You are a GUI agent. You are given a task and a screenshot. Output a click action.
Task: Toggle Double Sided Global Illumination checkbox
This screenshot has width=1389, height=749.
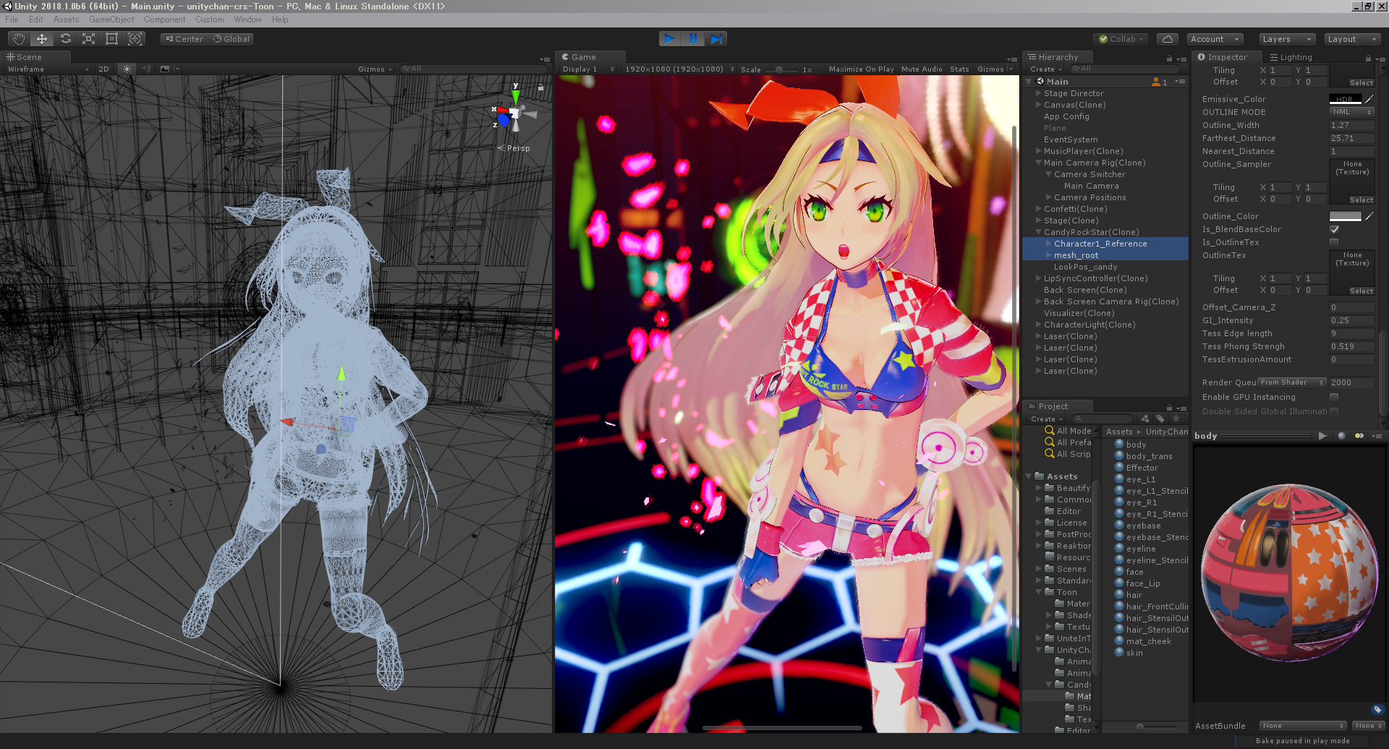click(x=1334, y=411)
